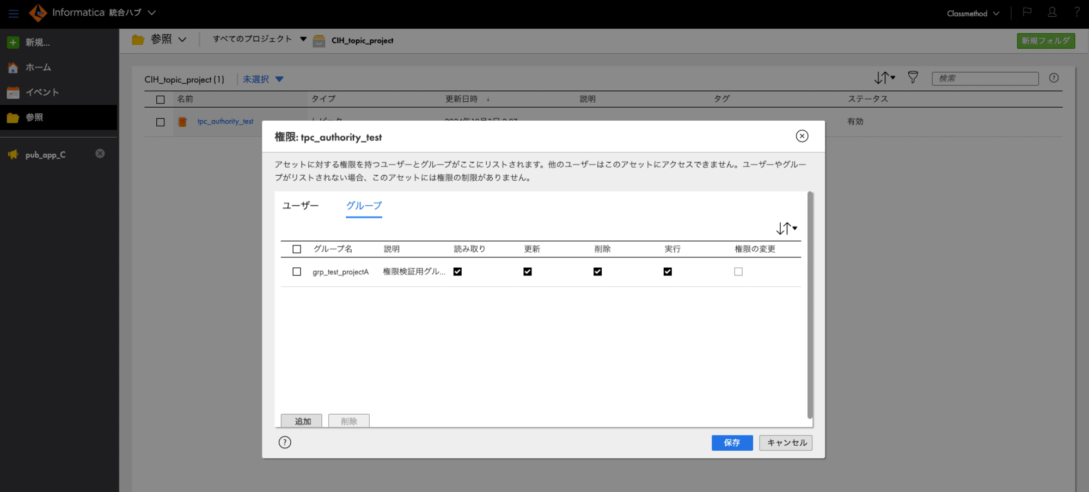Open the flag notifications icon
The width and height of the screenshot is (1089, 492).
point(1027,12)
